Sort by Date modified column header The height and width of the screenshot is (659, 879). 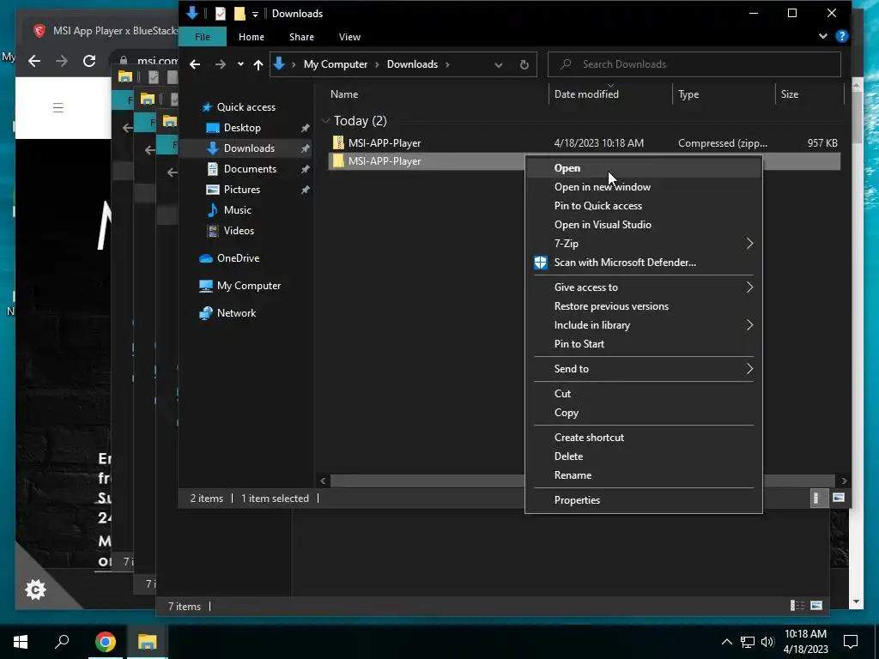tap(586, 94)
